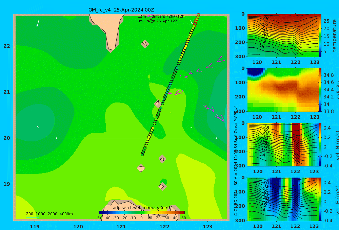Click the small island east of Taiwan's tip

[145, 44]
